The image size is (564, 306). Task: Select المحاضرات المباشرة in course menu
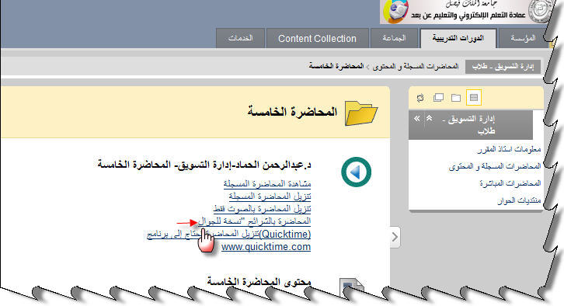click(x=510, y=183)
